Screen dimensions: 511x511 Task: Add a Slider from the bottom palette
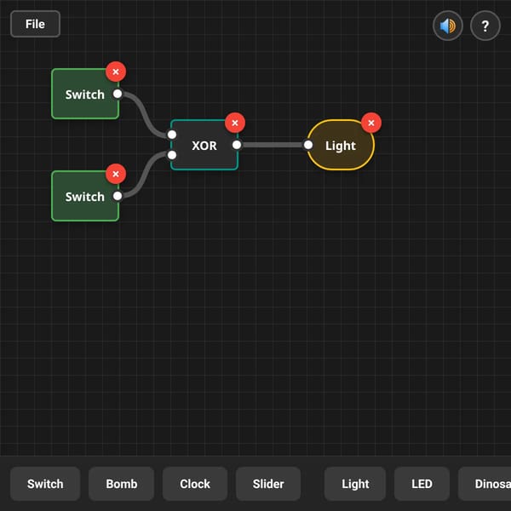268,484
